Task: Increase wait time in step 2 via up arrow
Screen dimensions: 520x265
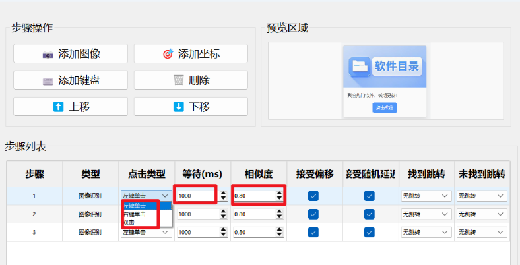Action: point(224,212)
